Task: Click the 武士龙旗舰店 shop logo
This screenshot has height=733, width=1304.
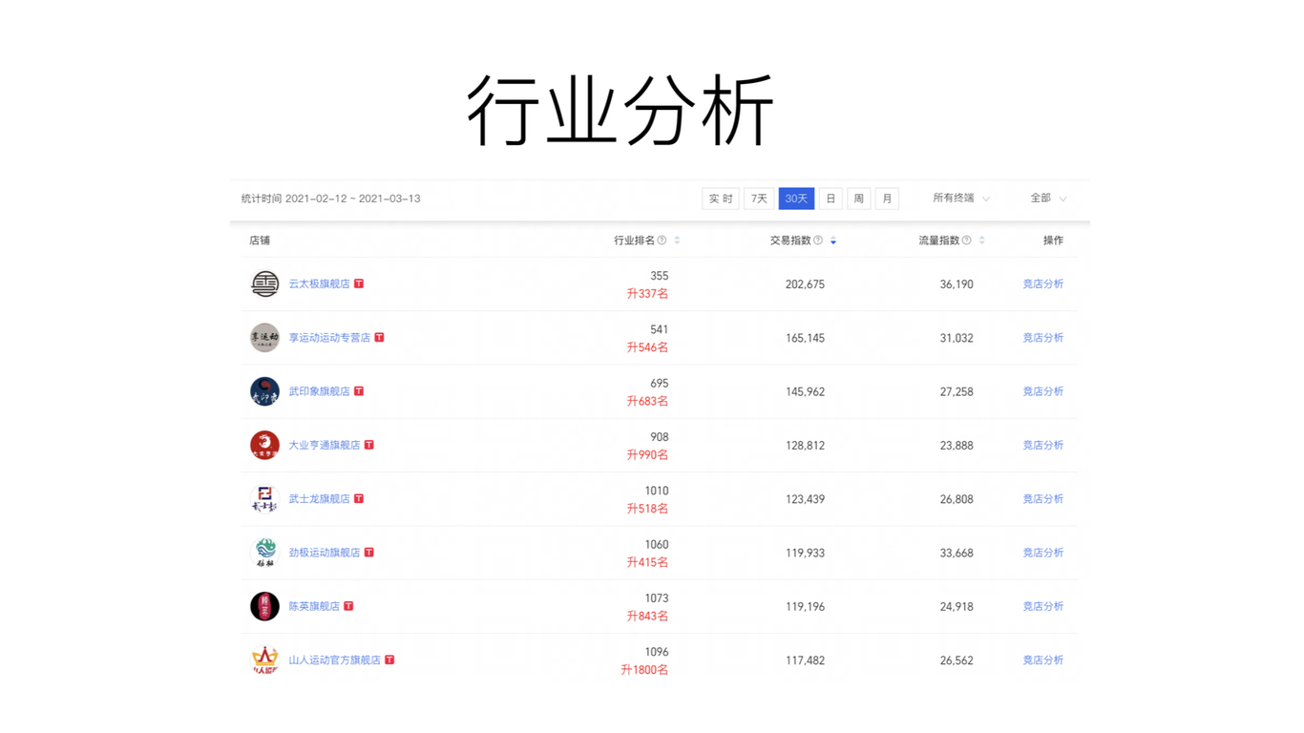Action: click(x=264, y=499)
